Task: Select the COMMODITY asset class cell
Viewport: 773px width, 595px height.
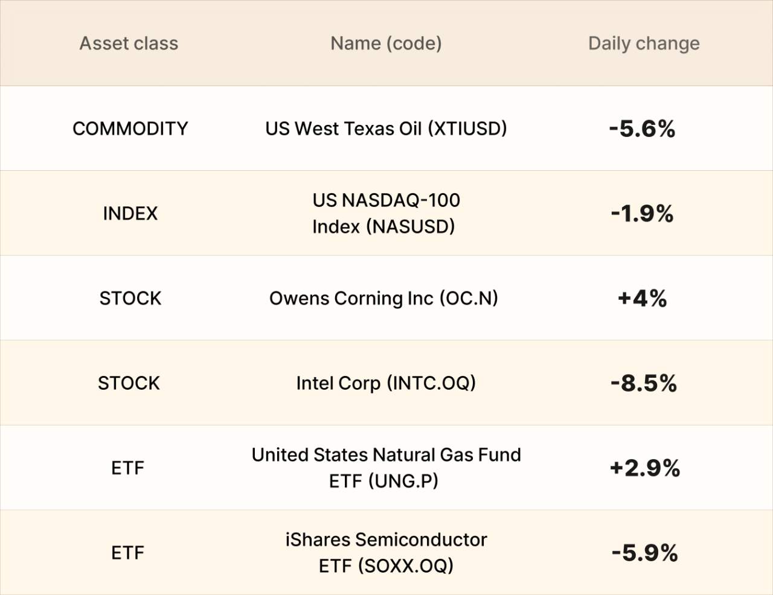Action: [130, 129]
